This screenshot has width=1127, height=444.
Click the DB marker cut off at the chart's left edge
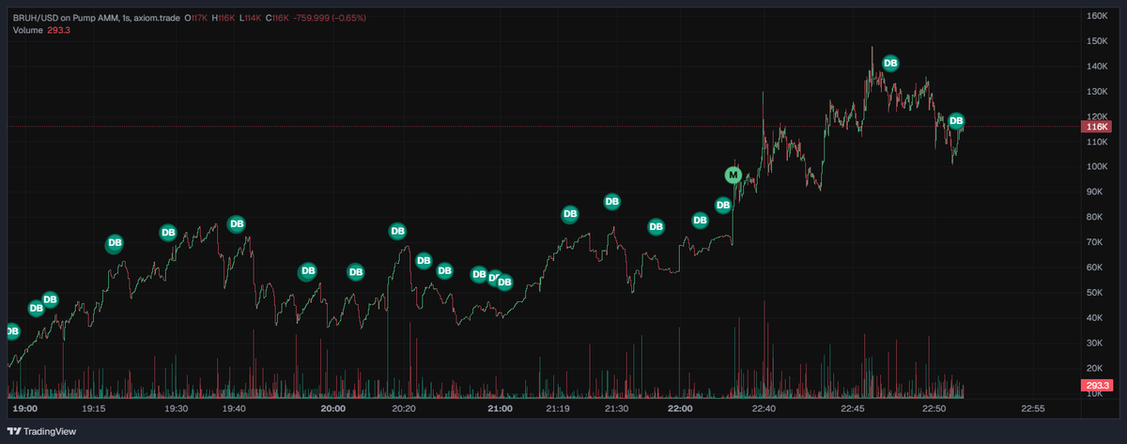click(11, 331)
